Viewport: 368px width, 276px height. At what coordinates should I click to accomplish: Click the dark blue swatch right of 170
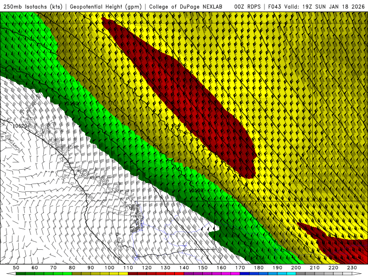pos(245,274)
